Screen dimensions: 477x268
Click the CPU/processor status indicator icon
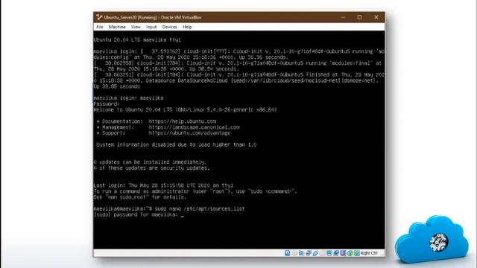point(343,253)
